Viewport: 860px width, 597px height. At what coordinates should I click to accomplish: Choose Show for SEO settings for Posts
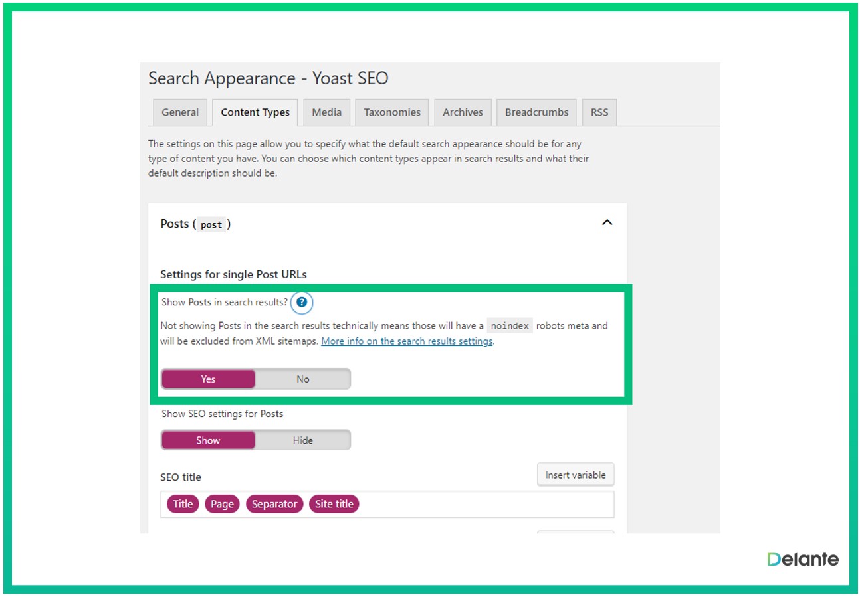coord(208,440)
